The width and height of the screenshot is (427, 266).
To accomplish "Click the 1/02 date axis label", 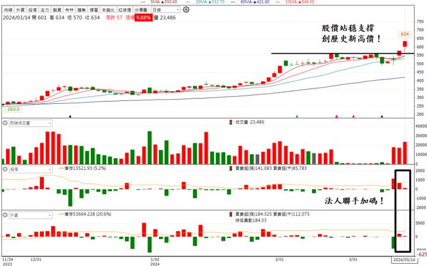I will 155,259.
